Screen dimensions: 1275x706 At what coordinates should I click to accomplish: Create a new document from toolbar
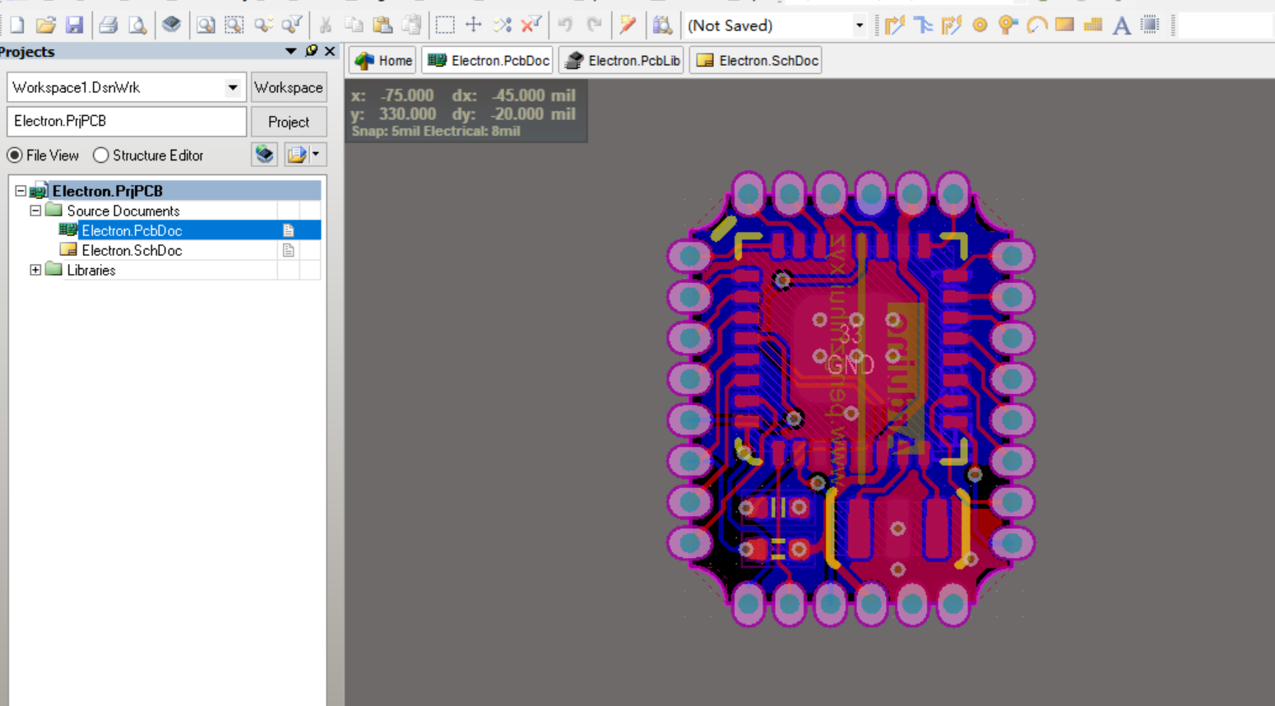tap(16, 26)
